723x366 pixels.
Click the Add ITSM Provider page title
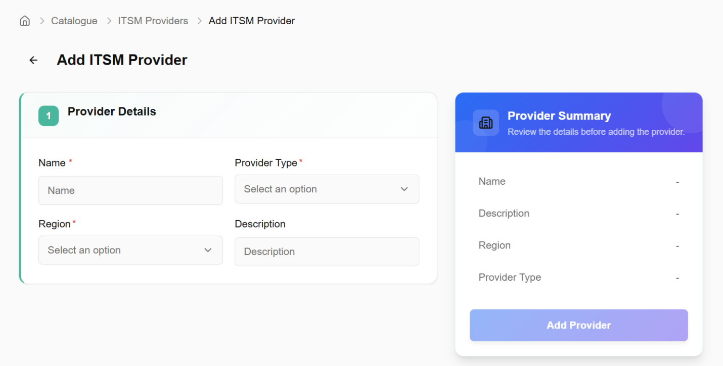click(122, 60)
